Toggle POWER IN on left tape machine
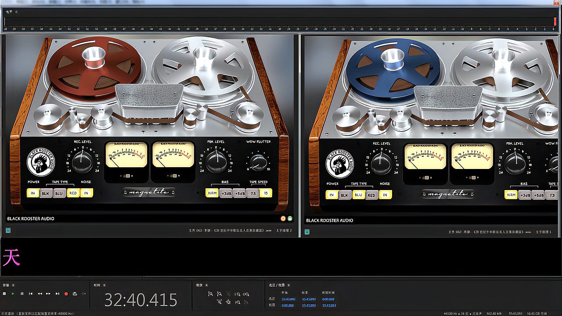 (x=33, y=193)
